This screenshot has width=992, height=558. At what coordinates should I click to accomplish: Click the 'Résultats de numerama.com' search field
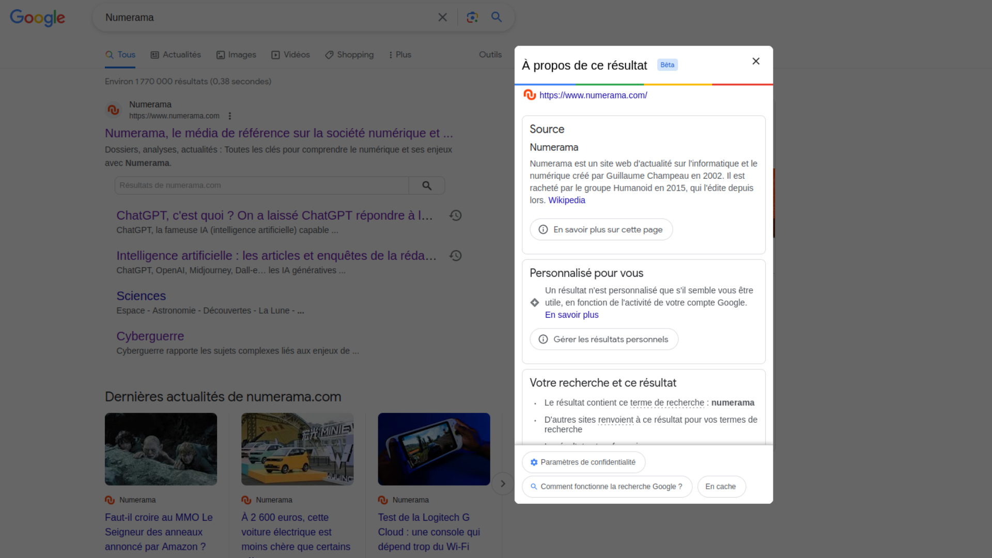pyautogui.click(x=261, y=185)
